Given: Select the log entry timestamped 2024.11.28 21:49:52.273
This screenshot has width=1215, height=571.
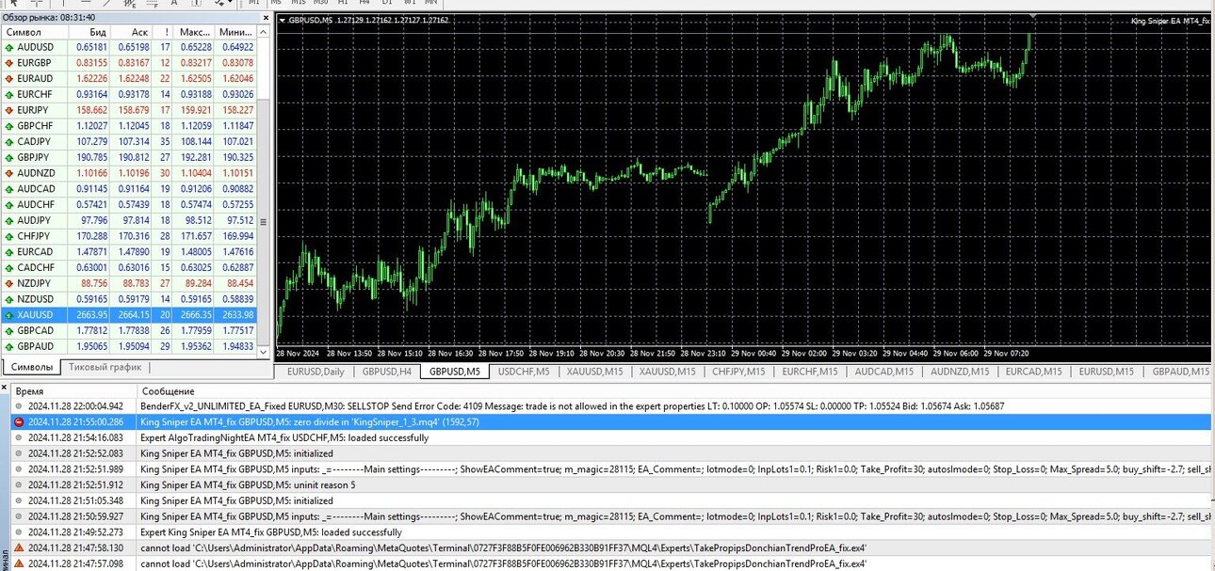Looking at the screenshot, I should [x=610, y=531].
